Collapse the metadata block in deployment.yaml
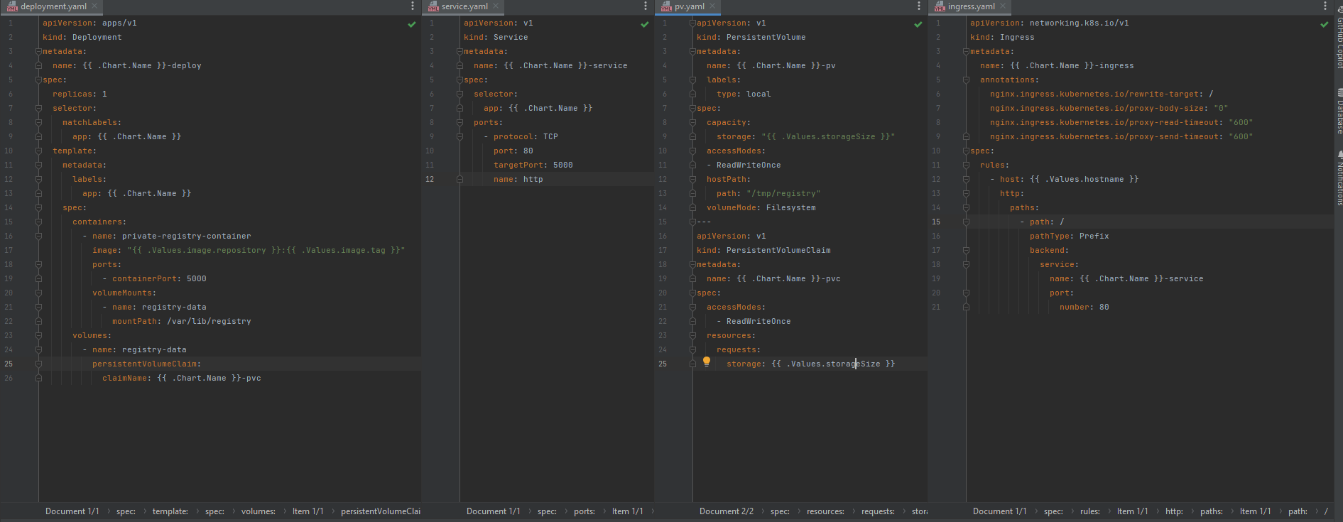This screenshot has width=1343, height=522. [38, 51]
